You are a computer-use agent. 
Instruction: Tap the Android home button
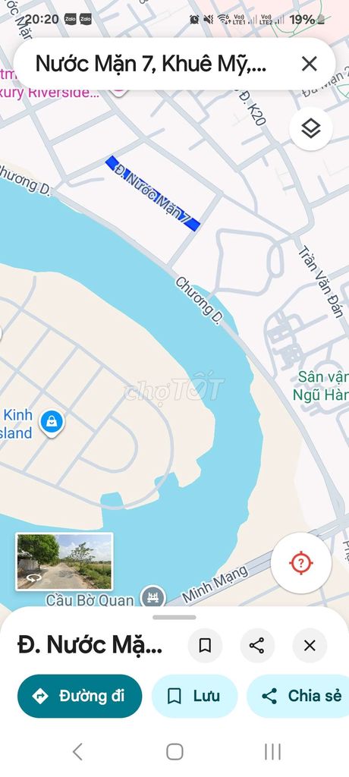(x=174, y=752)
